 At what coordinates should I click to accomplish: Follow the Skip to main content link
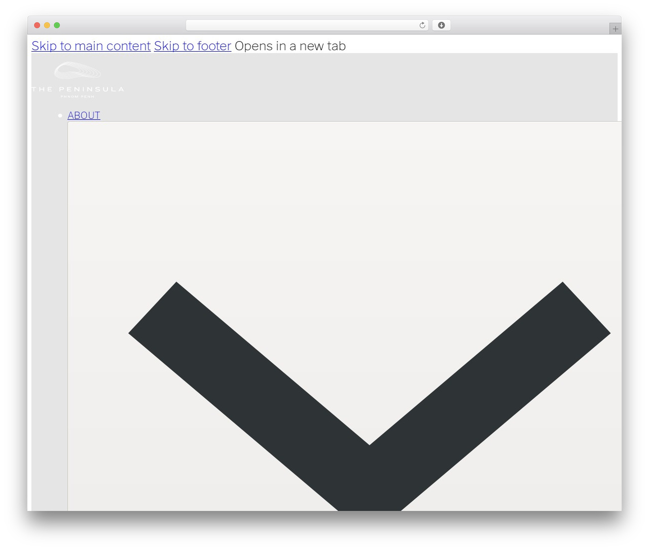91,46
